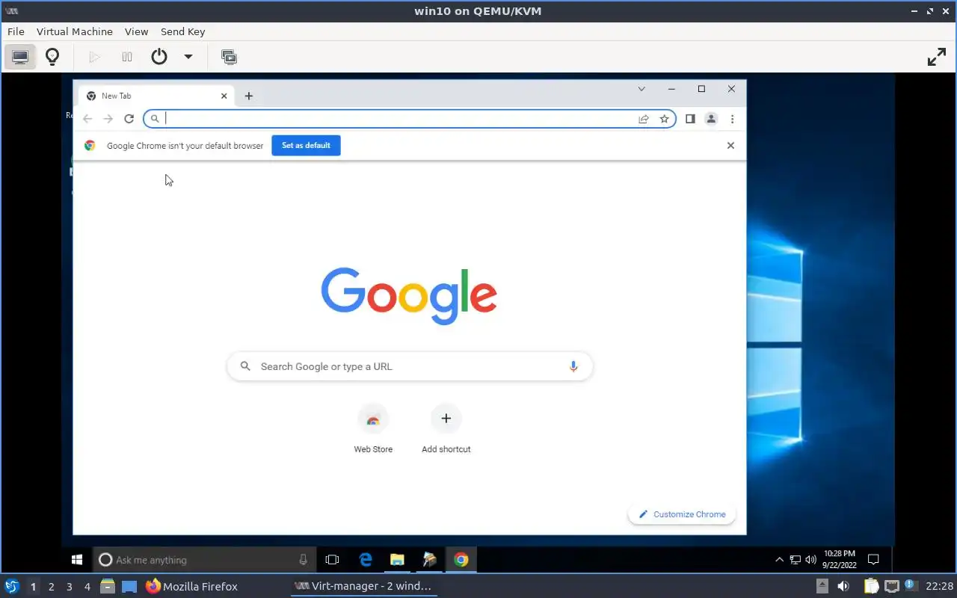Minimize the Chrome window

point(671,89)
